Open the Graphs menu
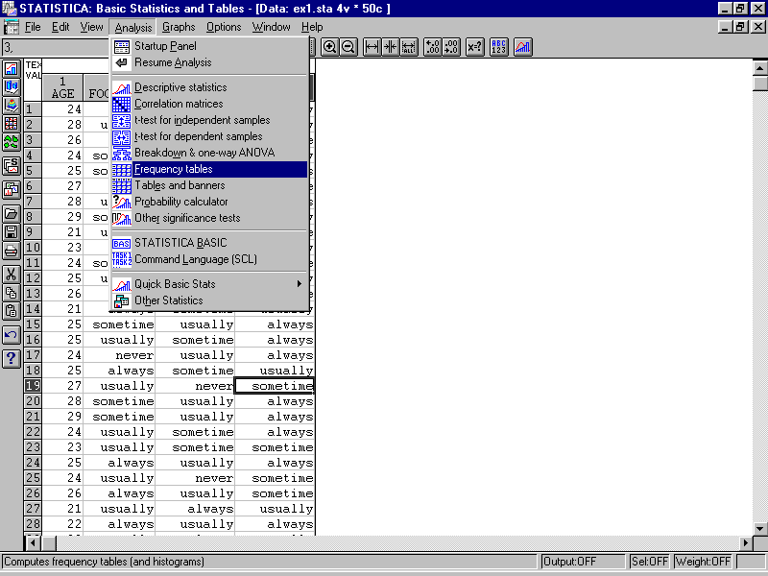Screen dimensions: 768x576 pyautogui.click(x=179, y=27)
